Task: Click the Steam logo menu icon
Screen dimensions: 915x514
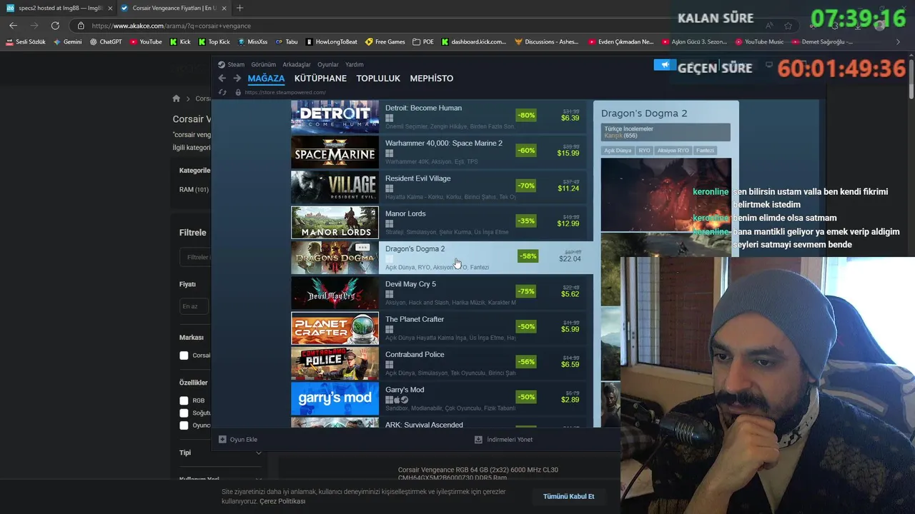Action: [x=222, y=64]
